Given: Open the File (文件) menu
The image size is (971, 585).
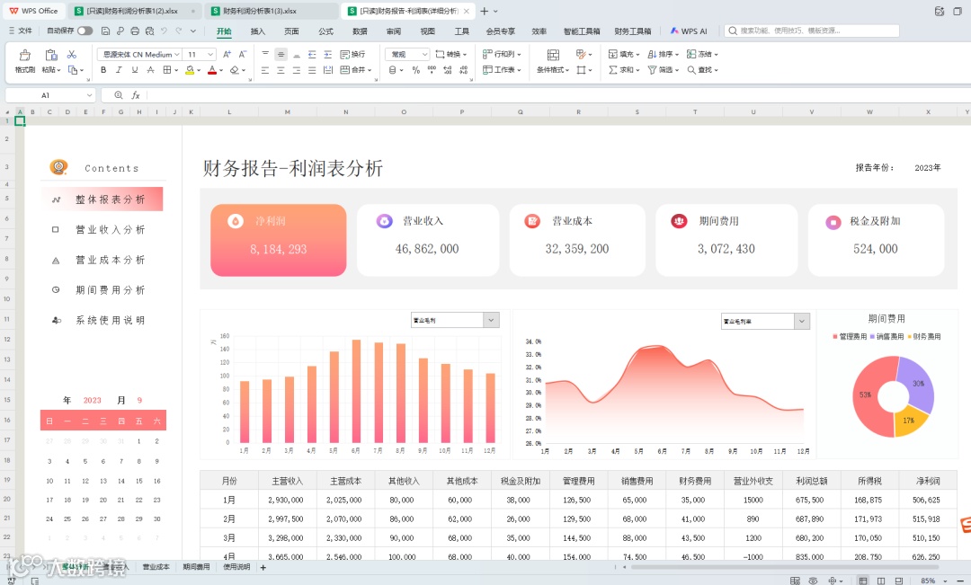Looking at the screenshot, I should (21, 31).
